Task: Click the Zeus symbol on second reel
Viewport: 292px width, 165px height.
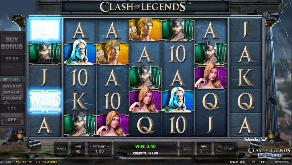Action: pyautogui.click(x=80, y=52)
